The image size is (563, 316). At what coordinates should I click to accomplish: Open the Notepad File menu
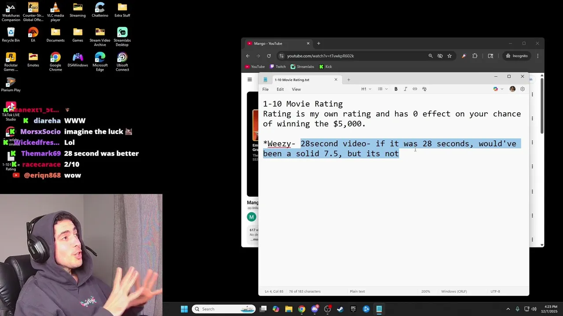click(265, 89)
